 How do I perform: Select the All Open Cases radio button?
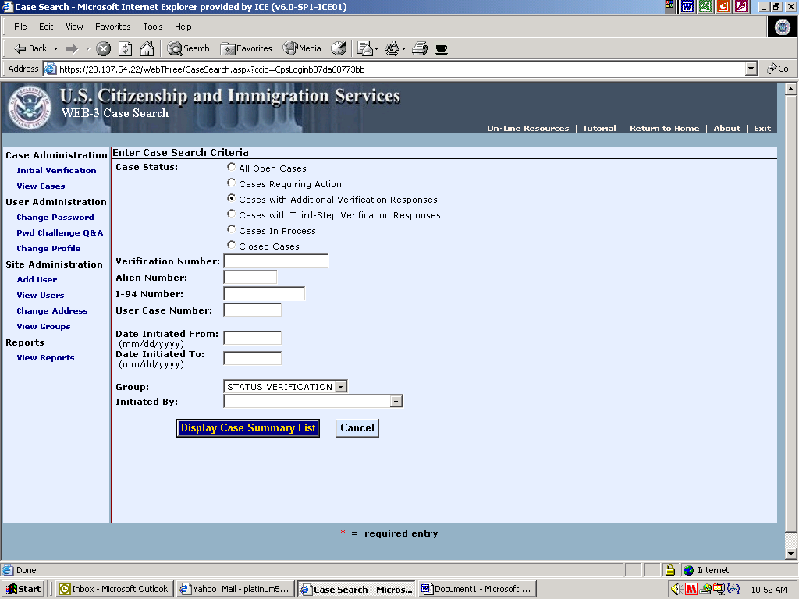(231, 167)
